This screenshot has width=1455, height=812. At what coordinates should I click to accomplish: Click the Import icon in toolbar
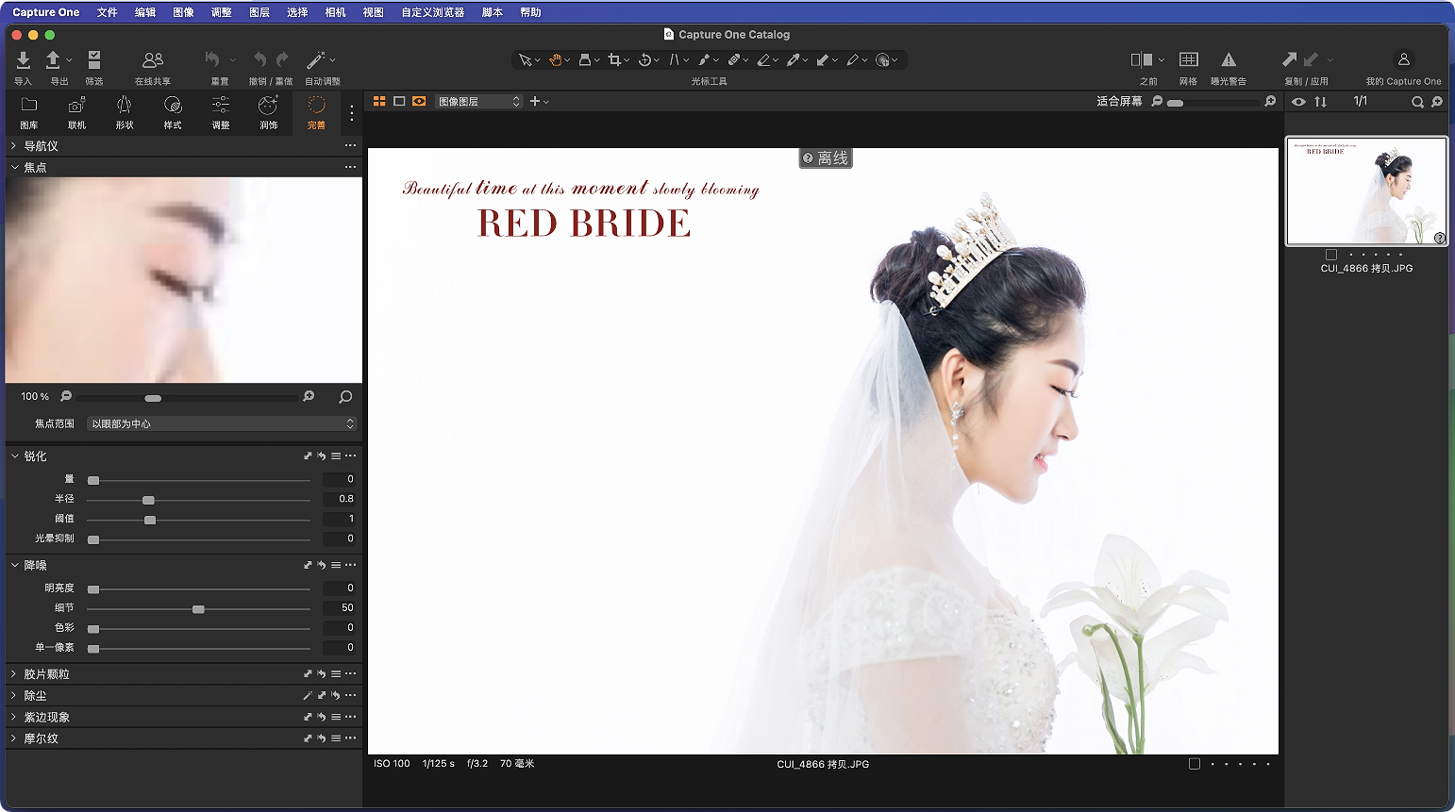[x=24, y=60]
